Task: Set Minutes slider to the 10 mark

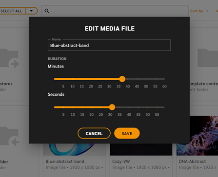Action: [x=72, y=79]
